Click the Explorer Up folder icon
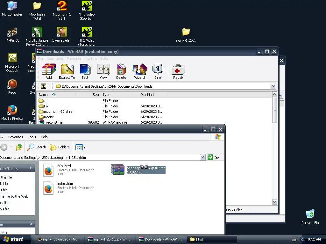Viewport: 326px width, 244px height. (19, 147)
